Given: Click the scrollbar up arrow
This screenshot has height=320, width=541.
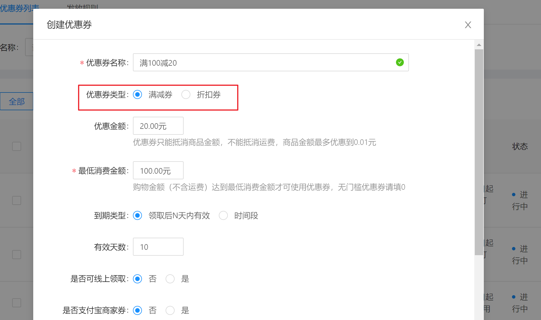Looking at the screenshot, I should (x=479, y=45).
